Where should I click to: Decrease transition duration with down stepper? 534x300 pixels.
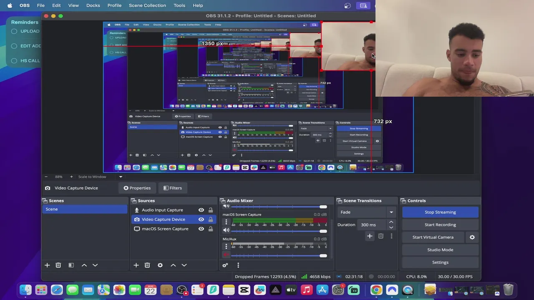391,227
